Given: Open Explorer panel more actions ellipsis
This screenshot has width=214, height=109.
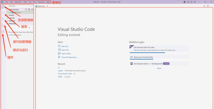Looking at the screenshot, I should coord(31,6).
